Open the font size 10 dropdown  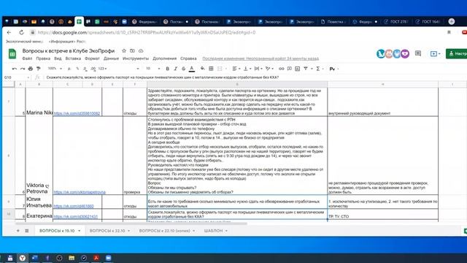coord(153,69)
